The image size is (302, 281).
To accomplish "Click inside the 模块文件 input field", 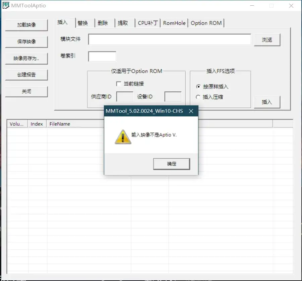I will [x=169, y=39].
